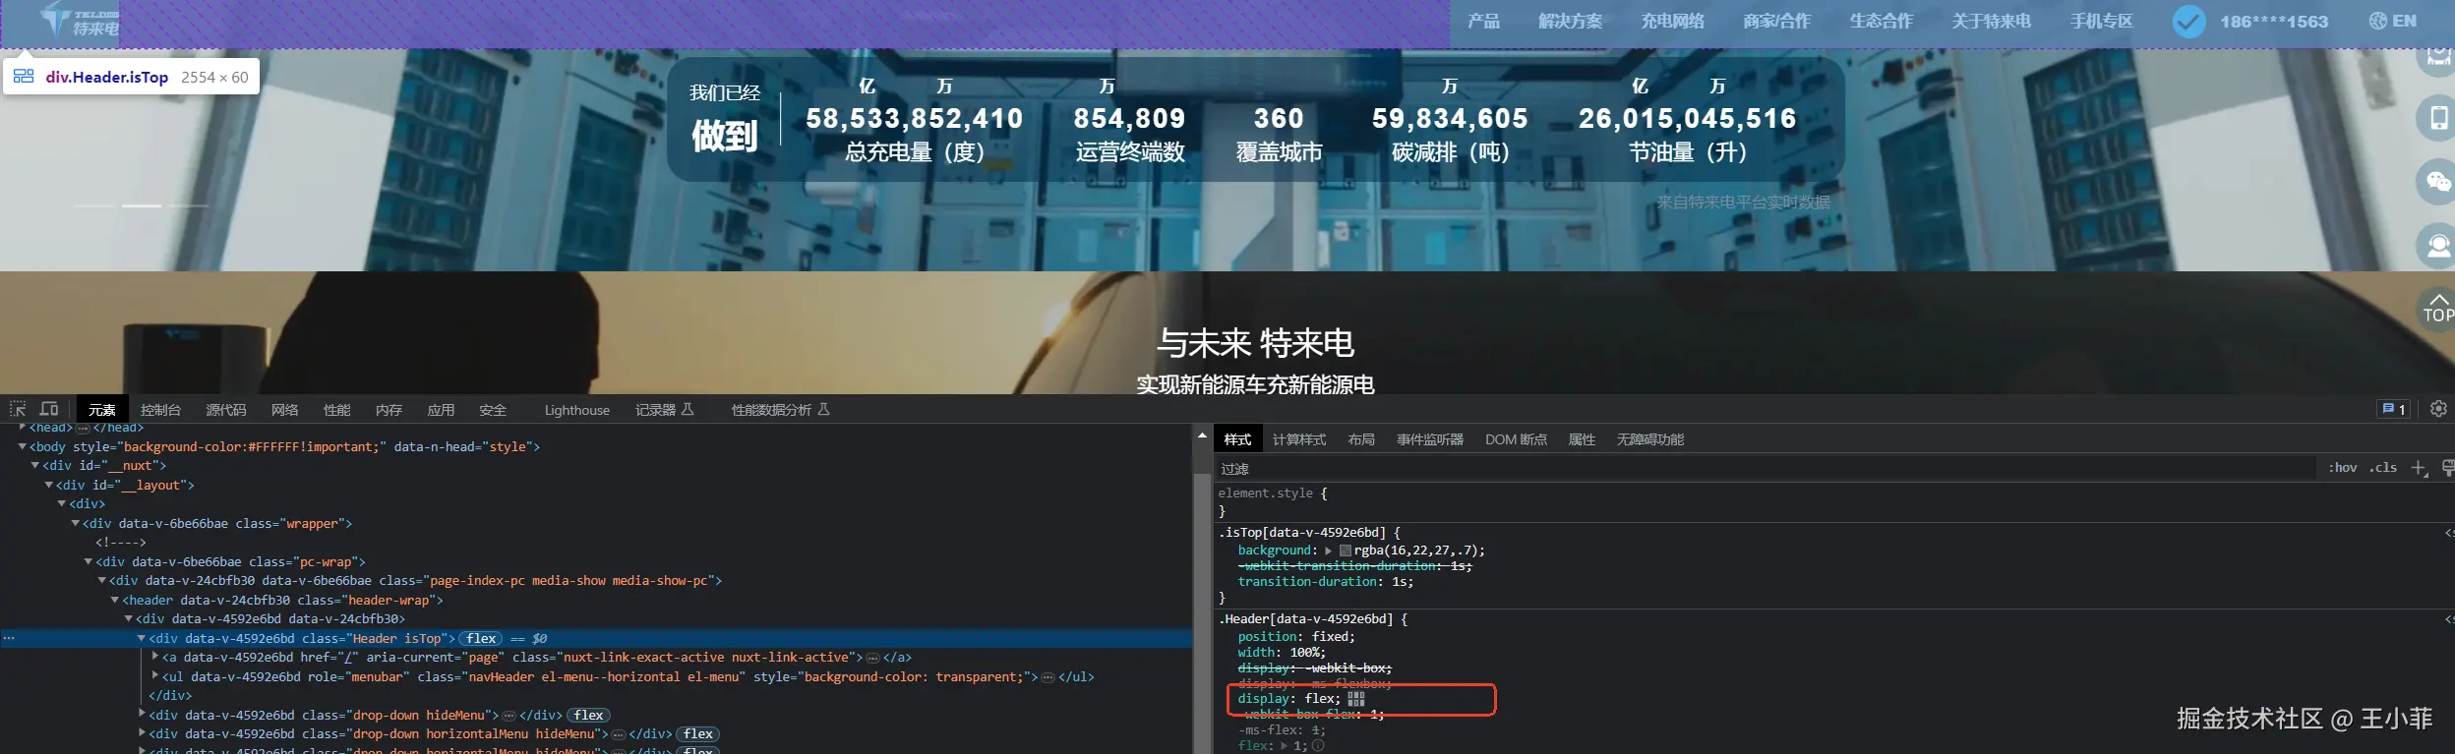
Task: Toggle the .cls class editor
Action: click(2382, 468)
